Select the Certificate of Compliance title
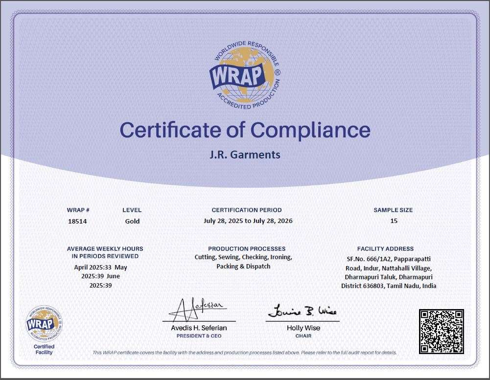 click(245, 130)
